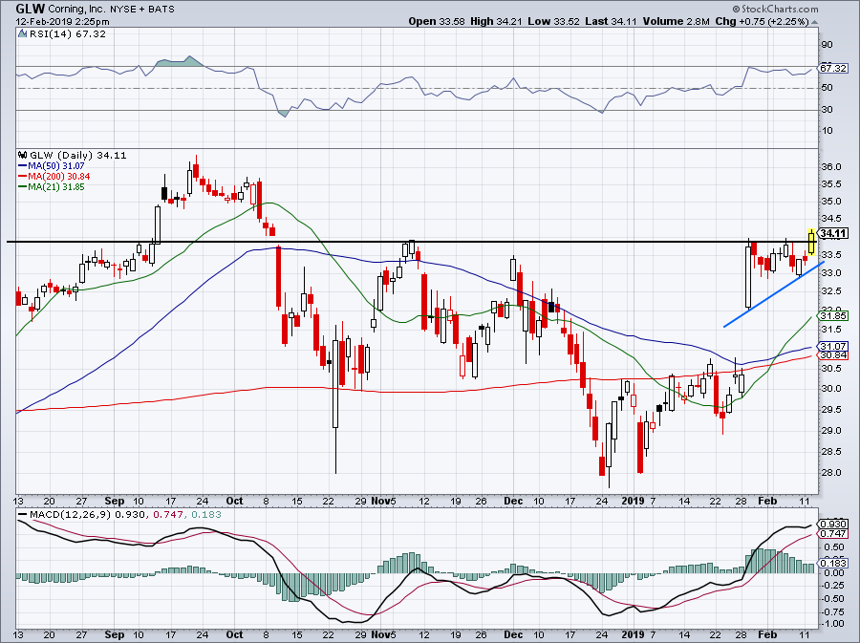Click the small up-arrow after the Chg percentage
The height and width of the screenshot is (643, 860).
click(x=814, y=22)
